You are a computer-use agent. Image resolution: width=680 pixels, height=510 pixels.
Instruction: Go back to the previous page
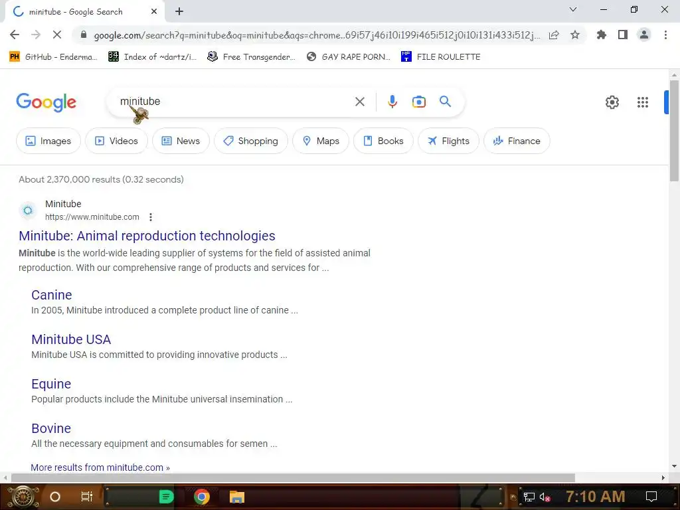(15, 35)
